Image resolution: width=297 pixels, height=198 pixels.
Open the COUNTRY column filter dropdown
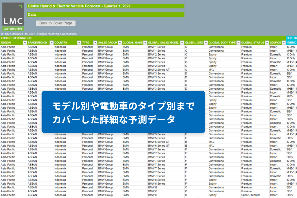pos(79,43)
